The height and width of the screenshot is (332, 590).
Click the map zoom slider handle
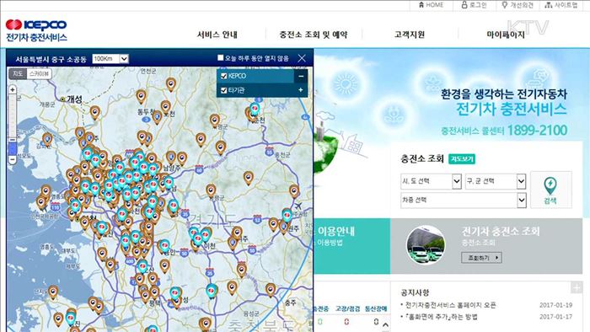(x=13, y=148)
